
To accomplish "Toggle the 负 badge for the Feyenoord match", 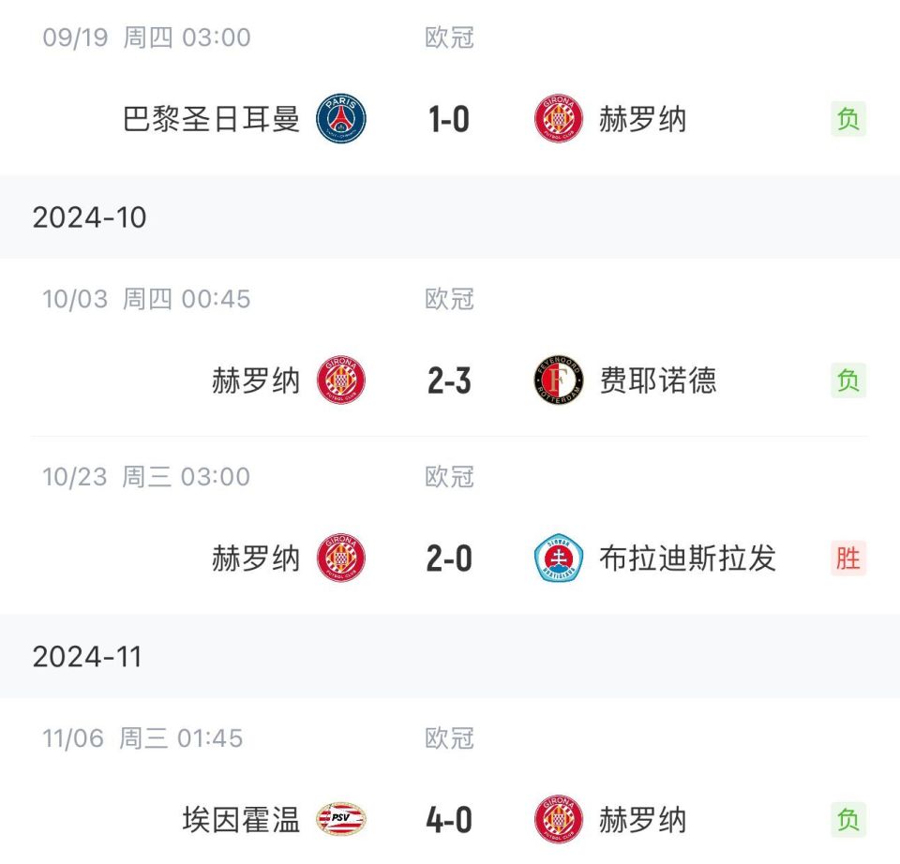I will pyautogui.click(x=847, y=380).
